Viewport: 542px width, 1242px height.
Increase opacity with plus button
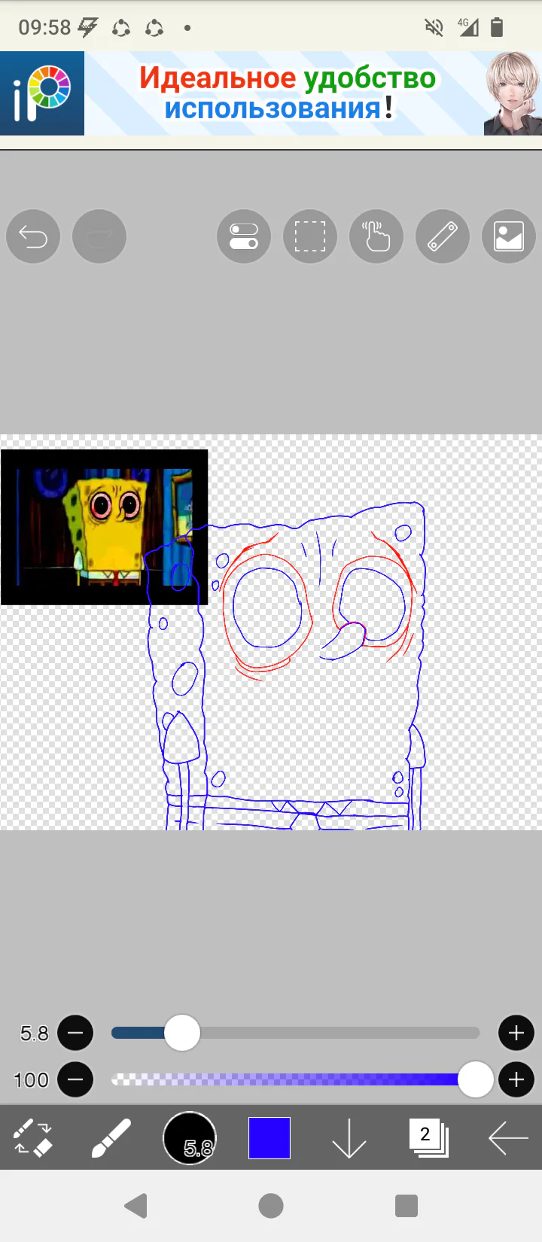[516, 1079]
